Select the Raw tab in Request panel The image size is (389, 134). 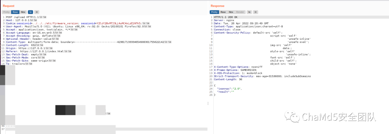[15, 12]
